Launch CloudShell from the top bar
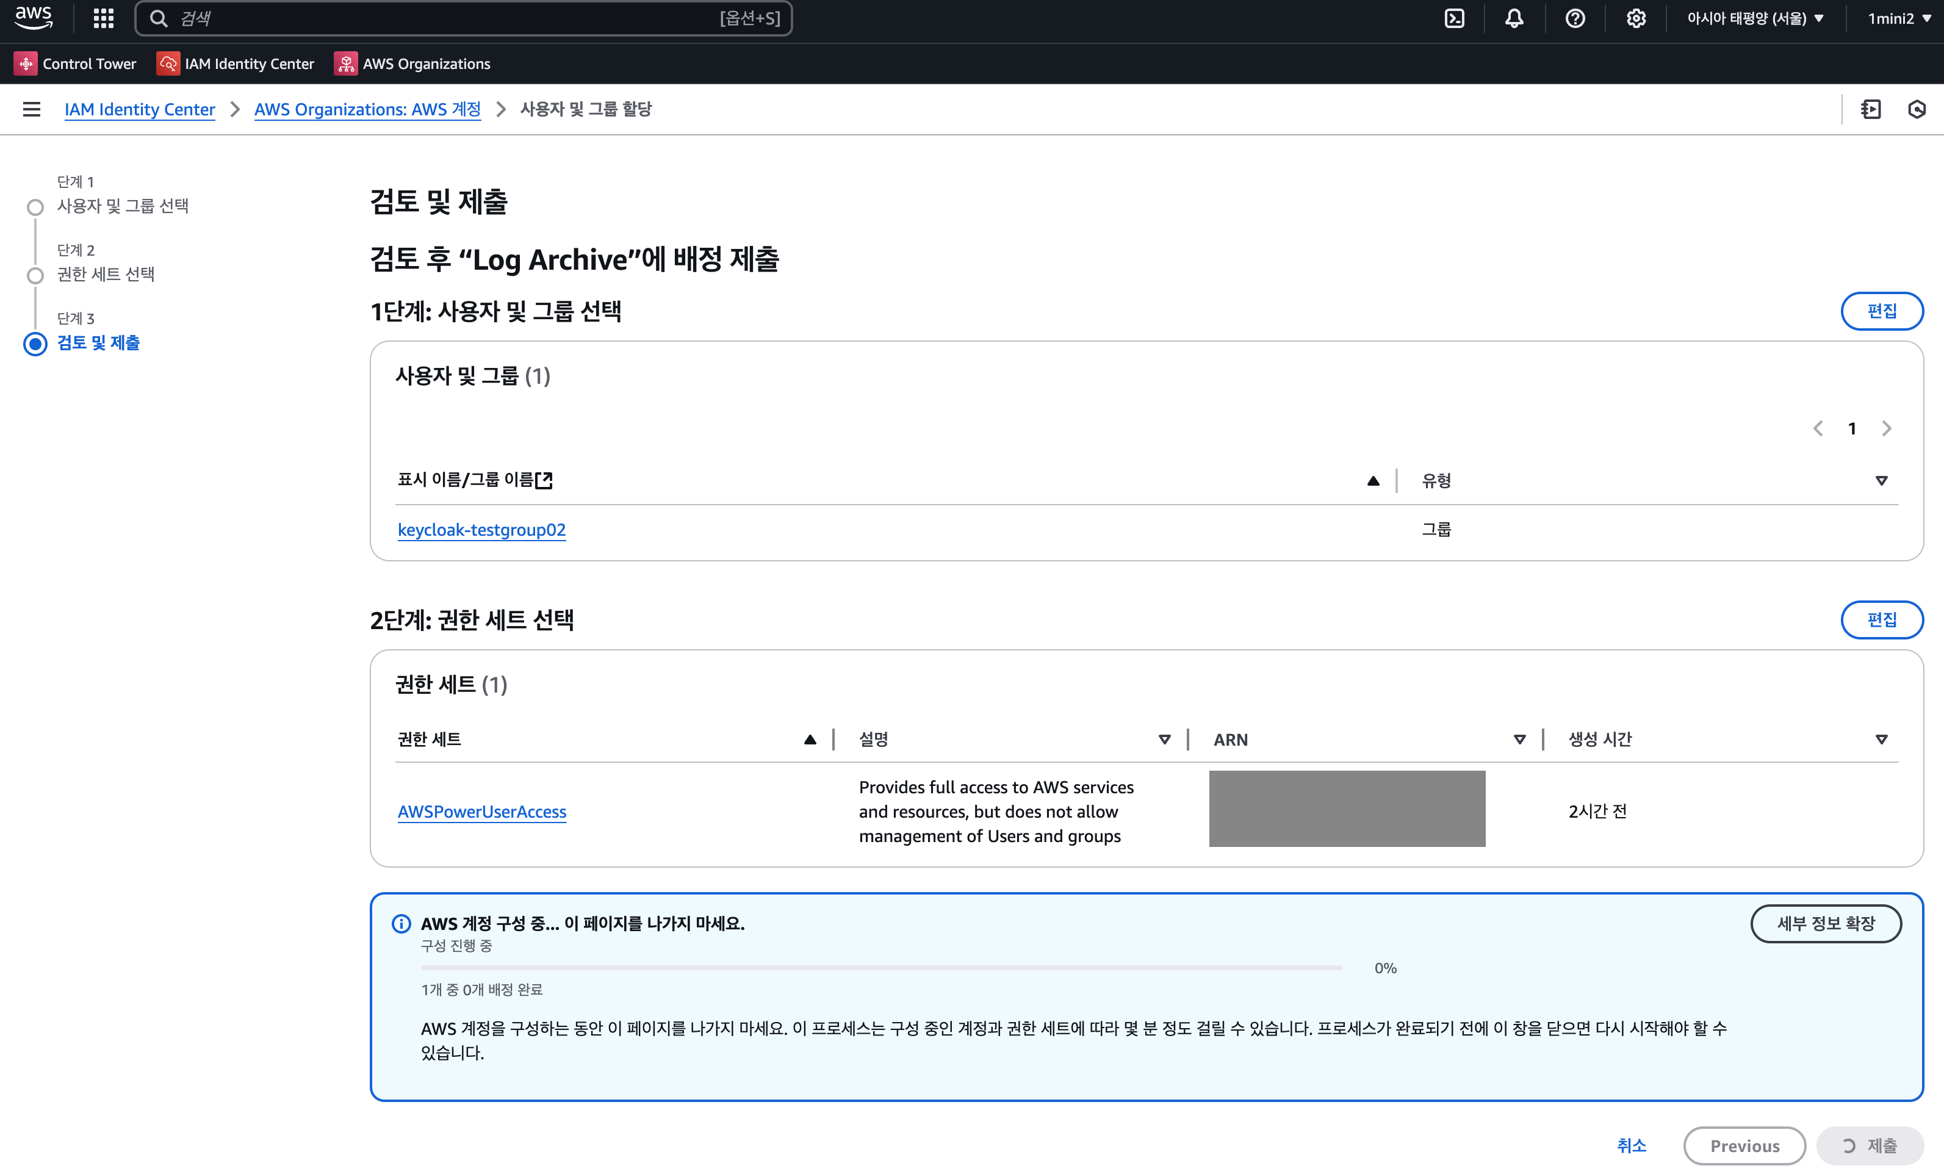 (1453, 18)
